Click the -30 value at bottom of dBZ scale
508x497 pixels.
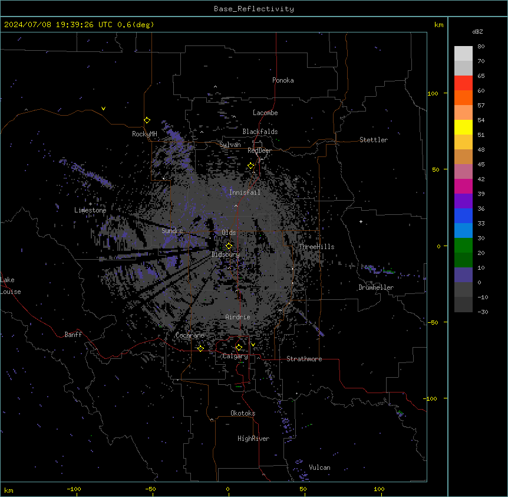[x=483, y=312]
